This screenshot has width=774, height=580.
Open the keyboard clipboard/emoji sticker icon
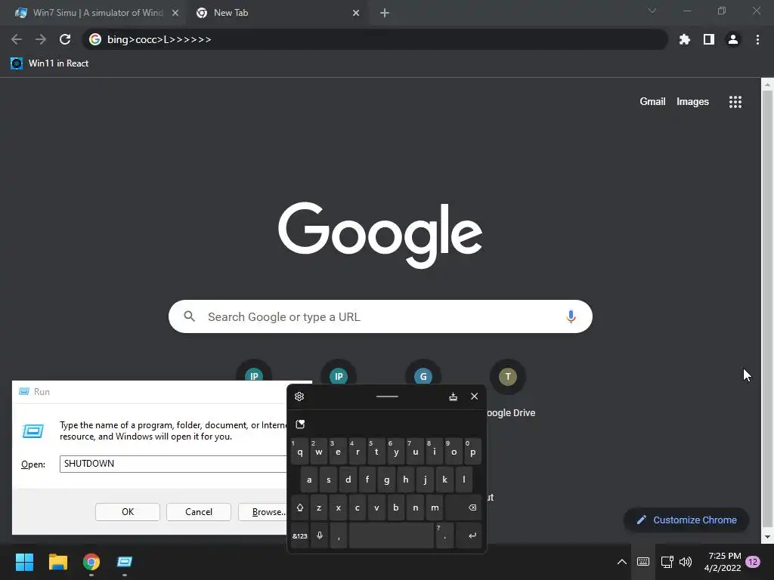(x=300, y=424)
